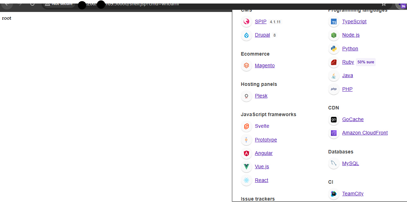Click the CI category heading
The image size is (407, 202).
(x=331, y=182)
